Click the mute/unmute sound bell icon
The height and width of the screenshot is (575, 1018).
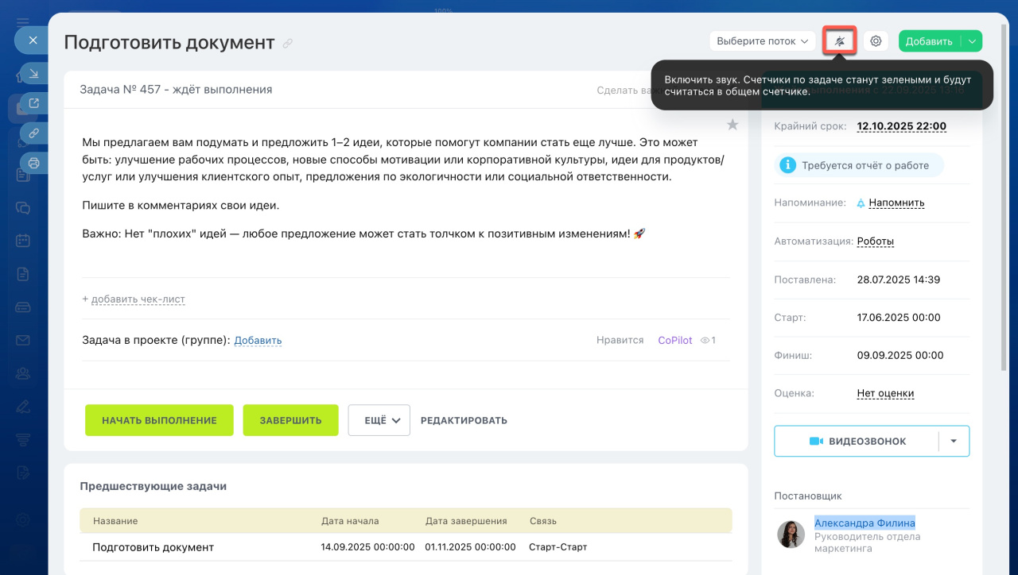tap(840, 41)
